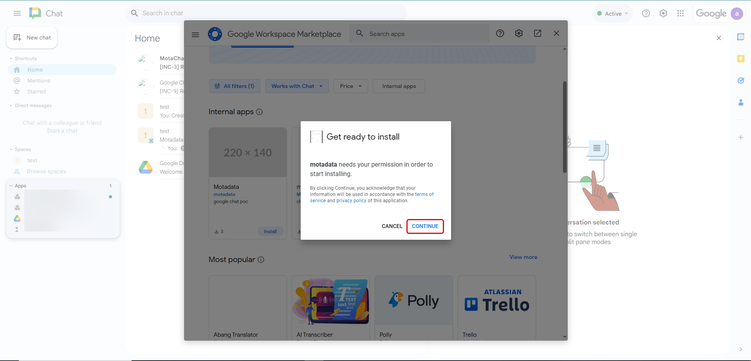The image size is (751, 361).
Task: Open Google Keep in the side panel
Action: (x=741, y=59)
